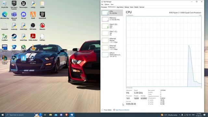Click the Task Manager taskbar button

tap(72, 115)
